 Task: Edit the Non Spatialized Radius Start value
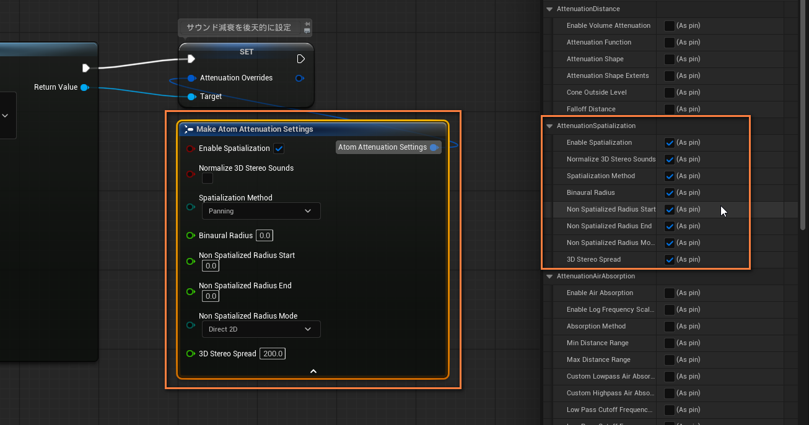(211, 266)
